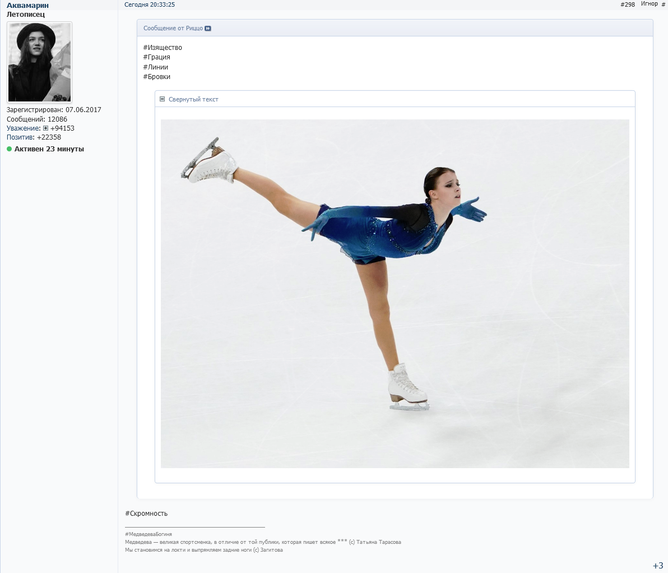The width and height of the screenshot is (668, 573).
Task: Click the green online status dot
Action: pos(9,149)
